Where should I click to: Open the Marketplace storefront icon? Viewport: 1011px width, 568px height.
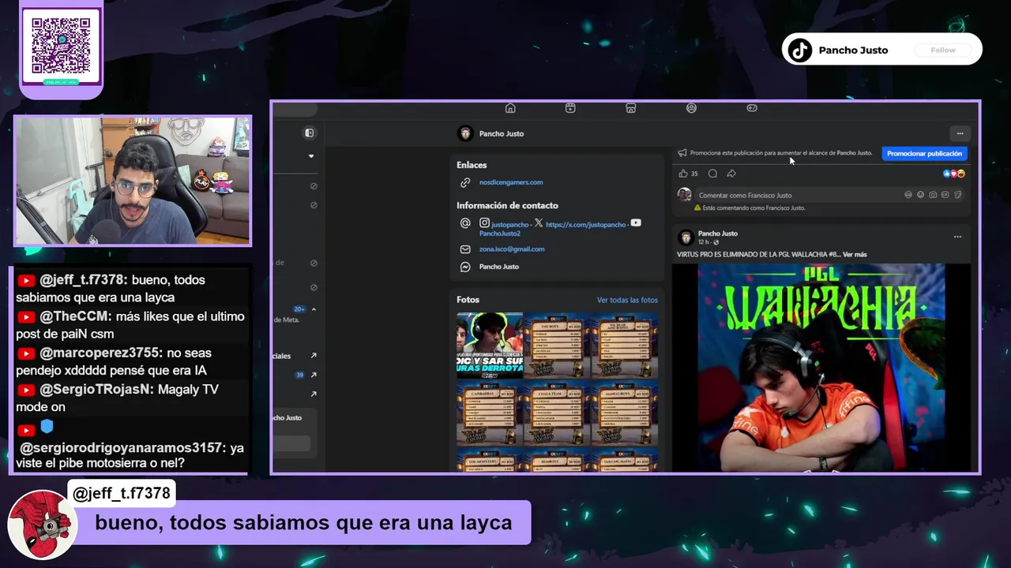click(x=631, y=108)
